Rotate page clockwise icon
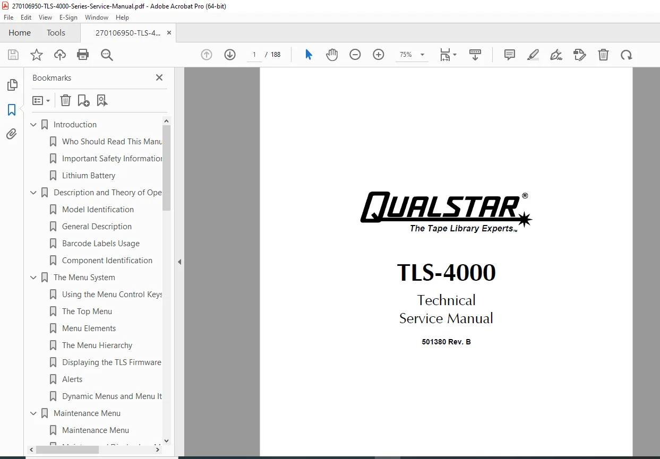660x459 pixels. coord(627,55)
